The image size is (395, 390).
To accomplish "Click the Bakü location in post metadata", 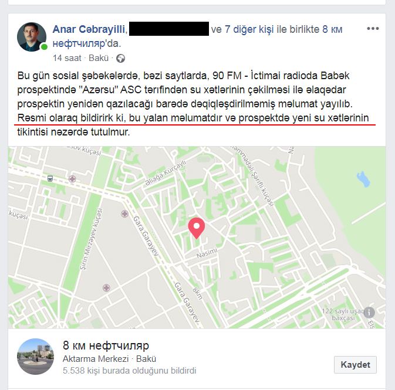I will (99, 58).
